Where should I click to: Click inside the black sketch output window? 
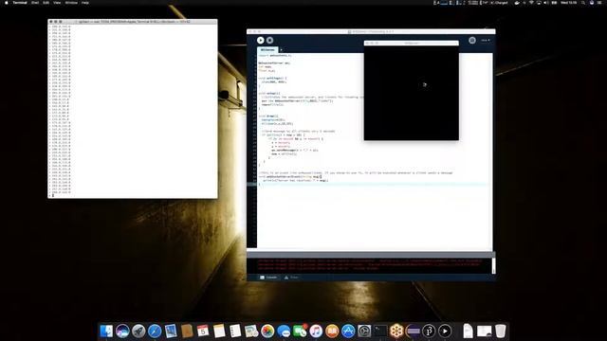coord(411,93)
